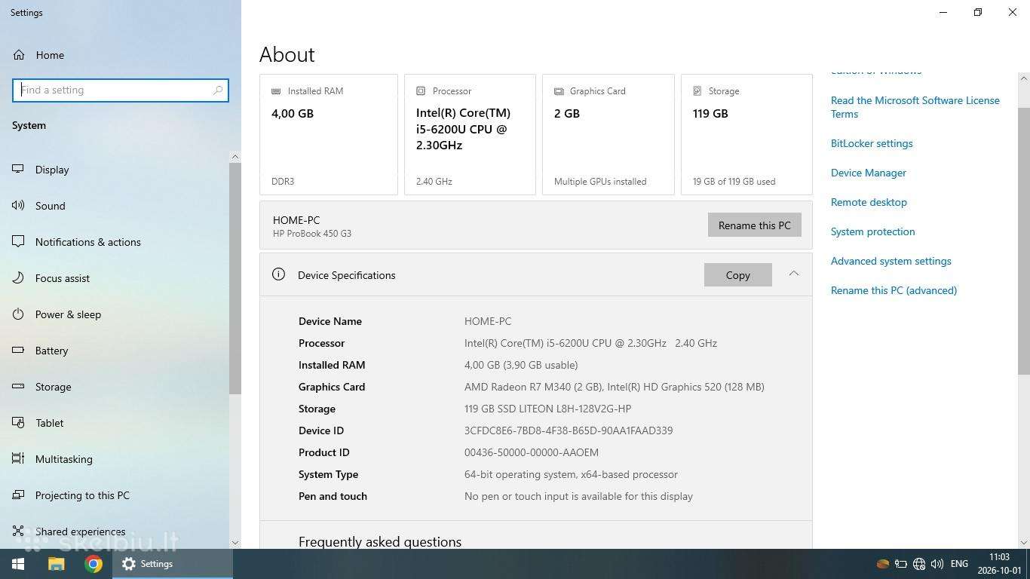
Task: Open Focus assist settings
Action: click(63, 278)
